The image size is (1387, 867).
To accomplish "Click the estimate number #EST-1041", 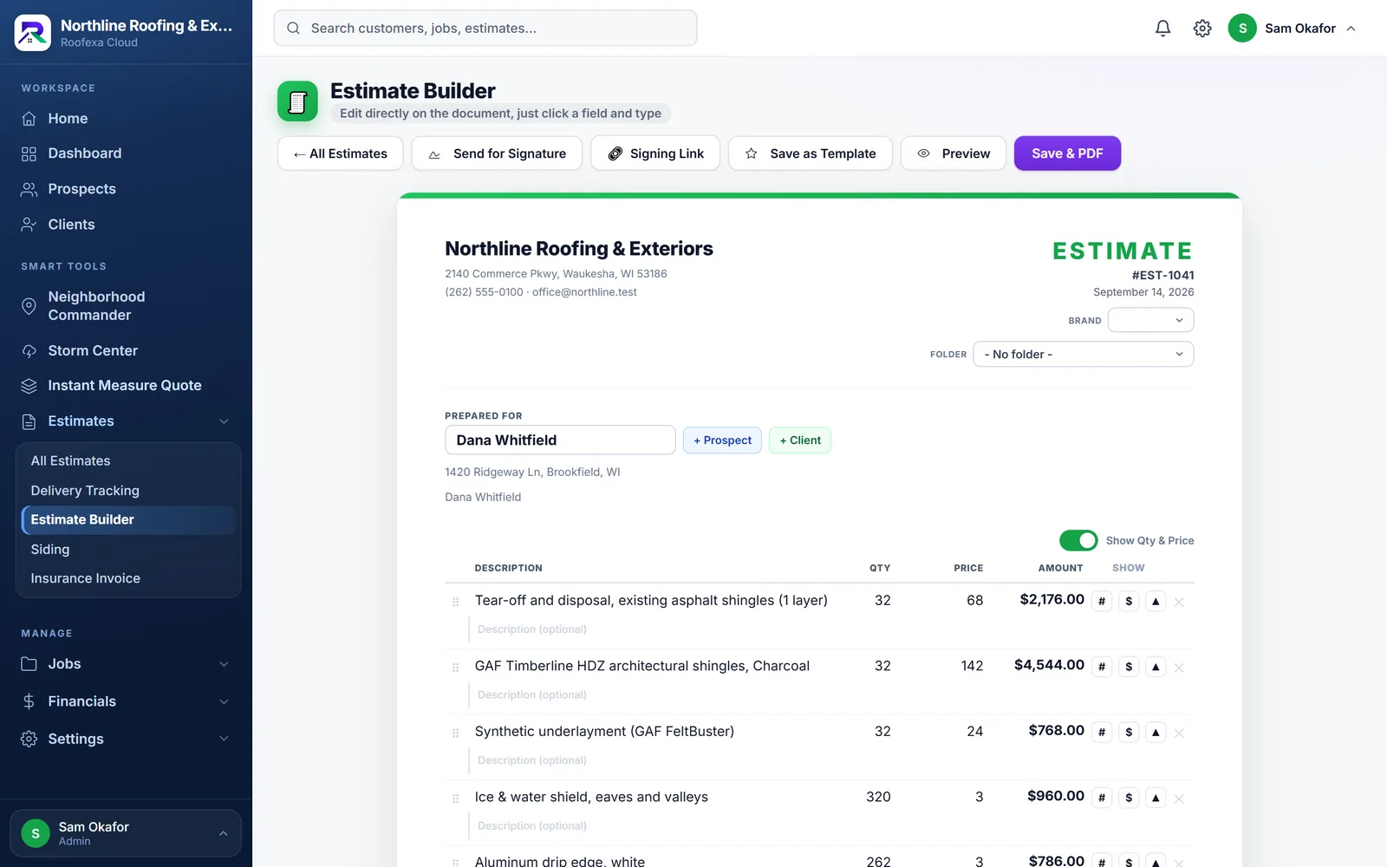I will [1162, 275].
